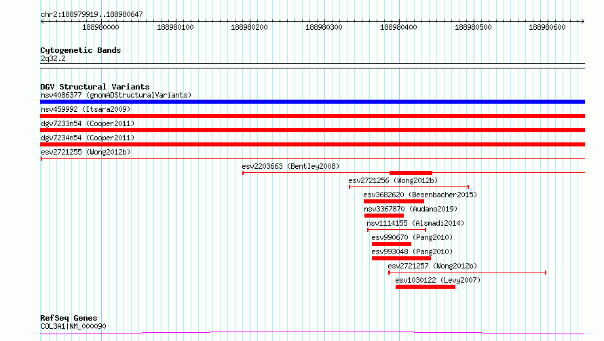Screen dimensions: 604x341
Task: Open the esv3682620 (Besenbacher2015) label
Action: click(420, 195)
